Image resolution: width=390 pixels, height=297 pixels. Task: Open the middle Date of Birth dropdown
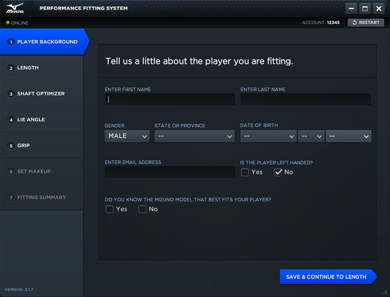[311, 136]
